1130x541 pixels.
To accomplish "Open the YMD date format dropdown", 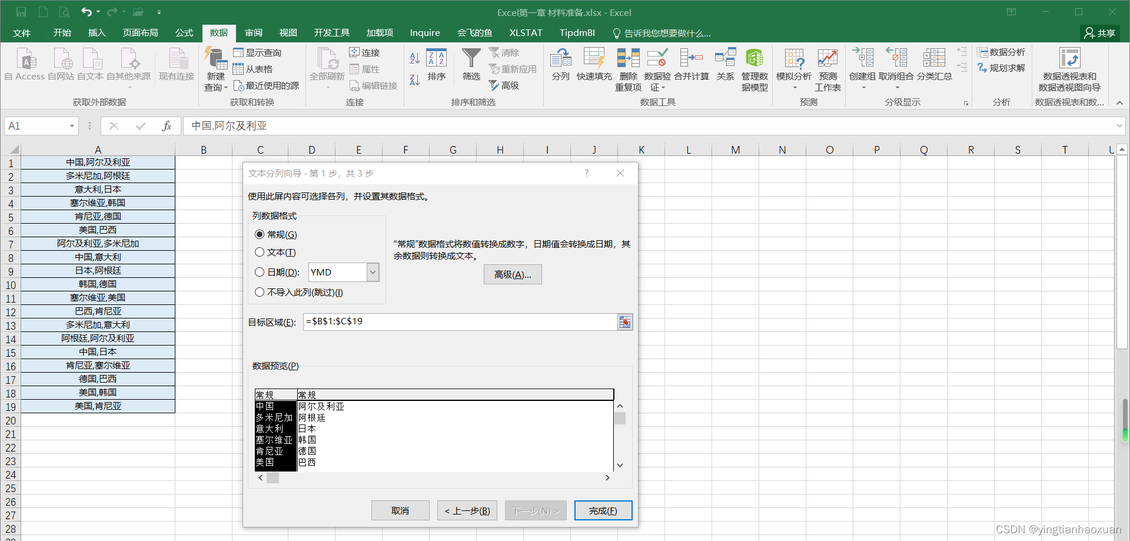I will [x=373, y=272].
